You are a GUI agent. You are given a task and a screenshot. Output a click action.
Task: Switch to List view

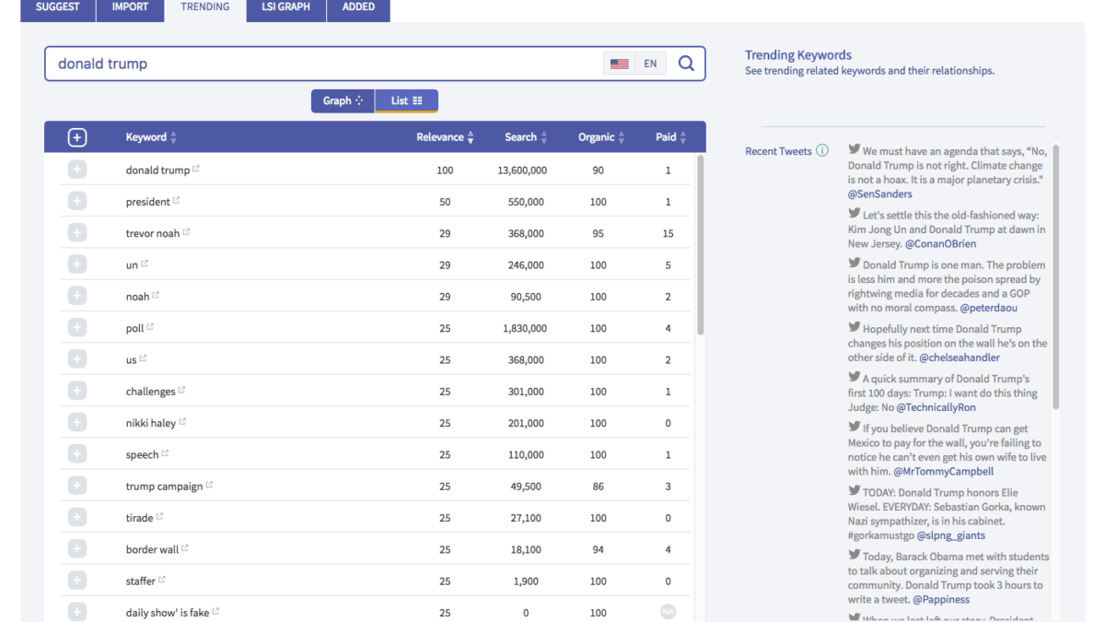coord(406,100)
